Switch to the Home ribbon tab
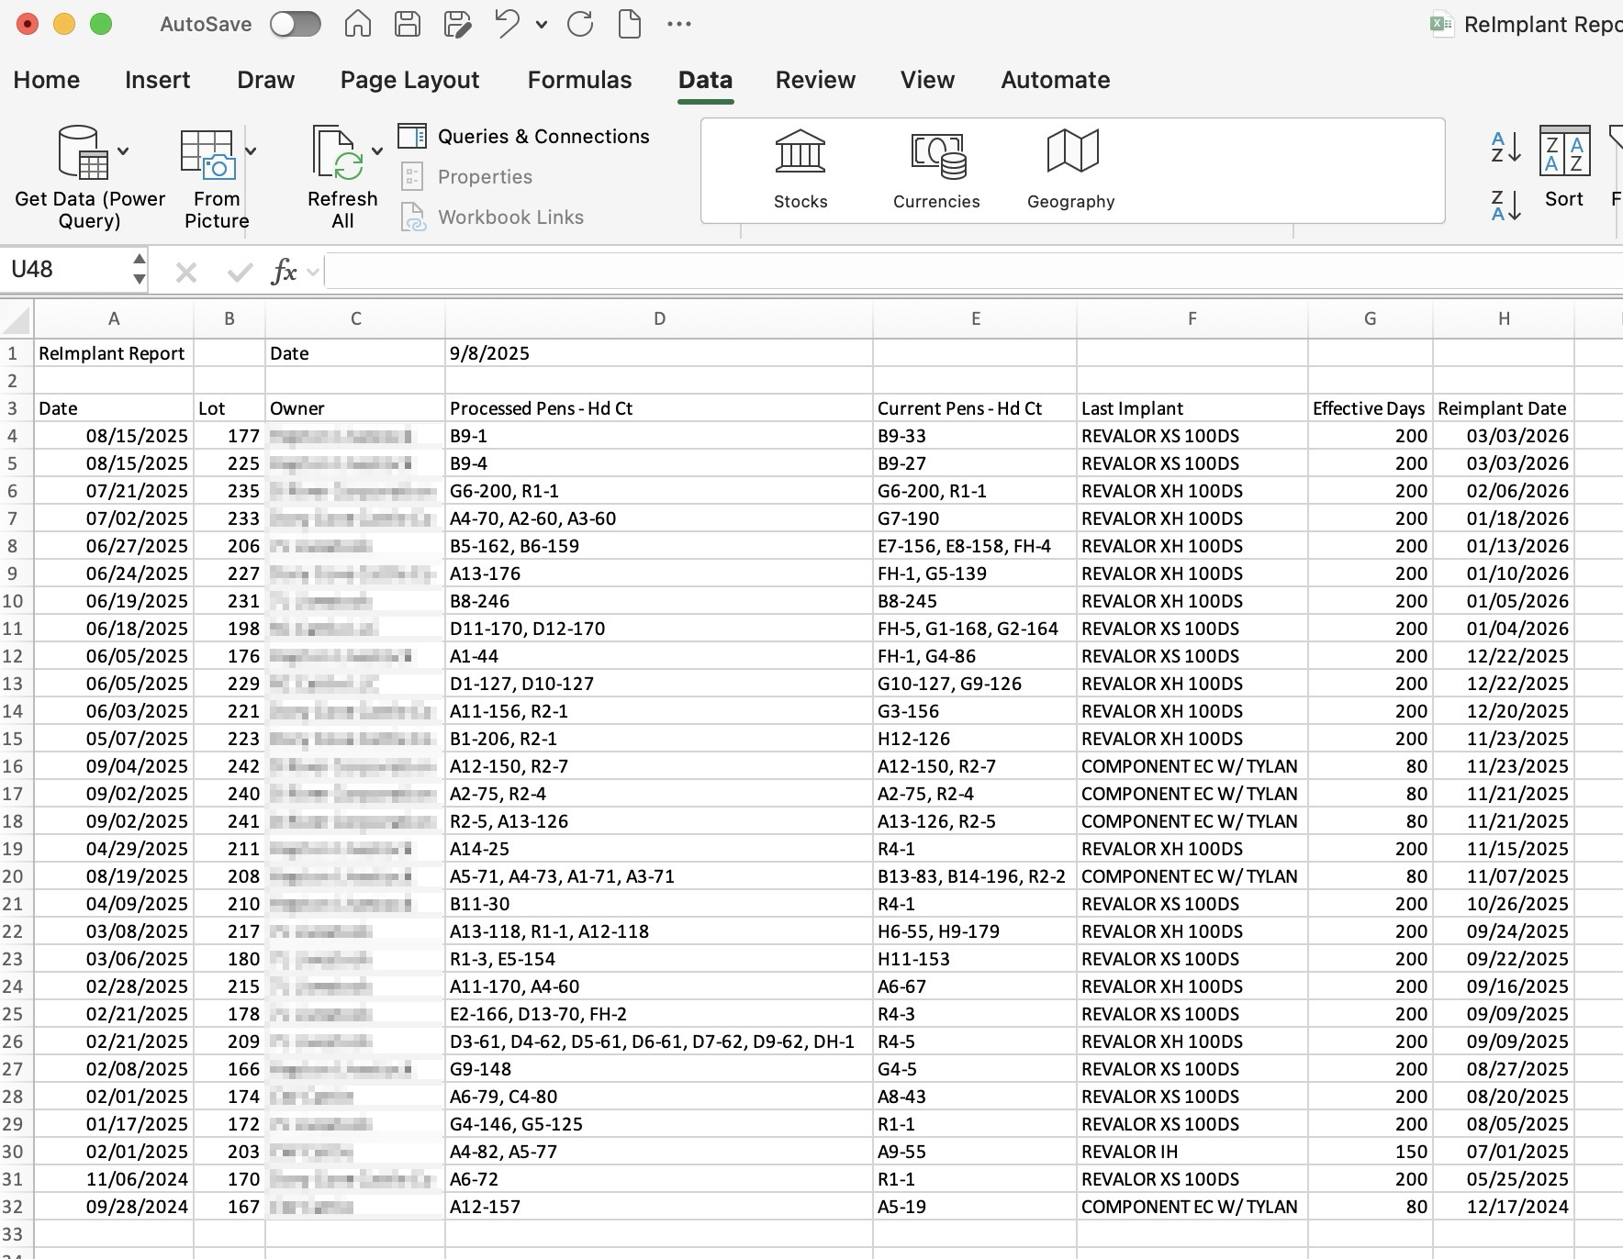 pyautogui.click(x=47, y=80)
